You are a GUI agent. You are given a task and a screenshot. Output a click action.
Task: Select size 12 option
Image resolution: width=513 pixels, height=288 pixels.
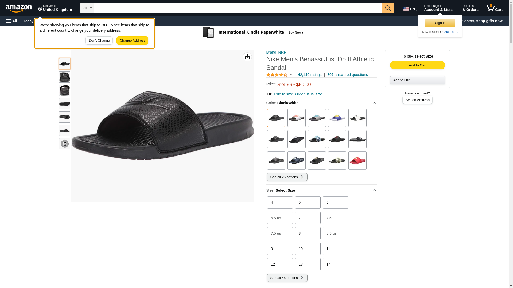280,264
